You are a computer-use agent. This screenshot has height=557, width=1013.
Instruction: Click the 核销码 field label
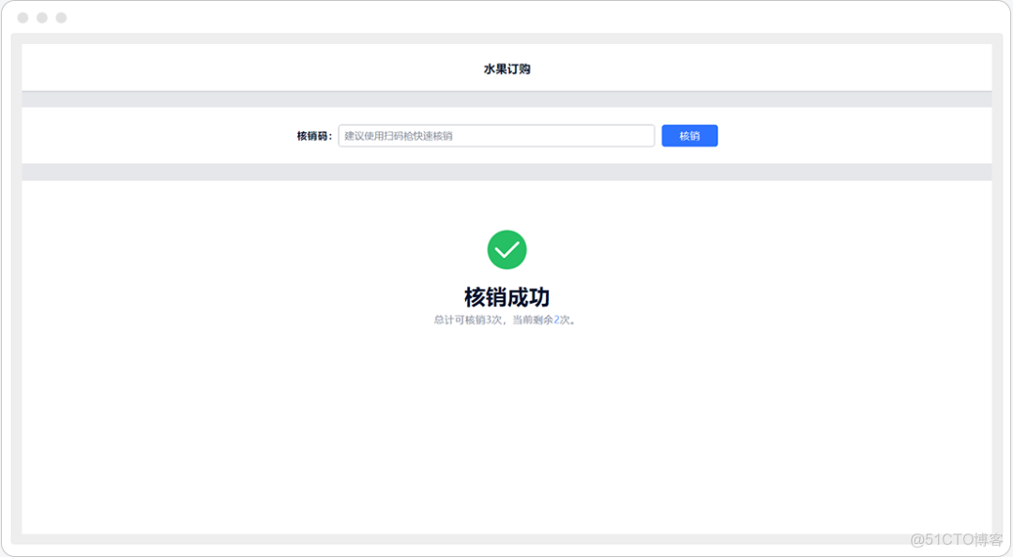click(x=312, y=135)
